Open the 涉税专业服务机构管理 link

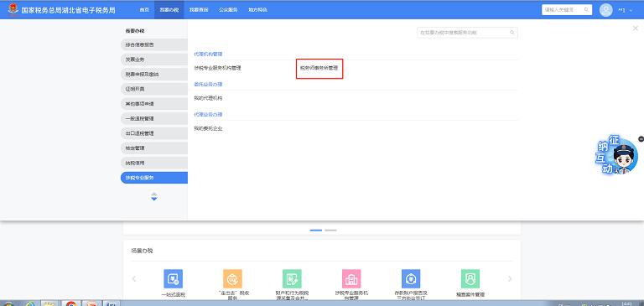pyautogui.click(x=218, y=68)
